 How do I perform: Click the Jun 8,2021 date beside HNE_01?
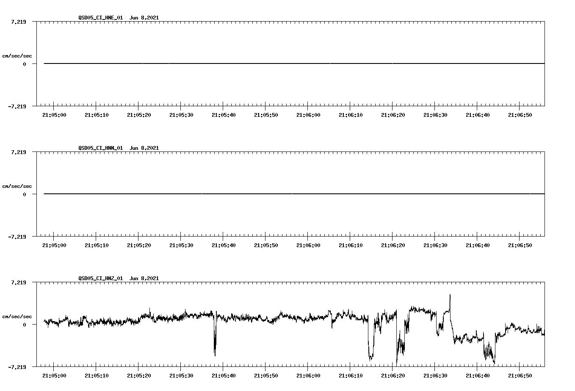tap(144, 18)
